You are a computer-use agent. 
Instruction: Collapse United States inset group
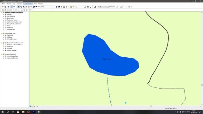click(1, 34)
